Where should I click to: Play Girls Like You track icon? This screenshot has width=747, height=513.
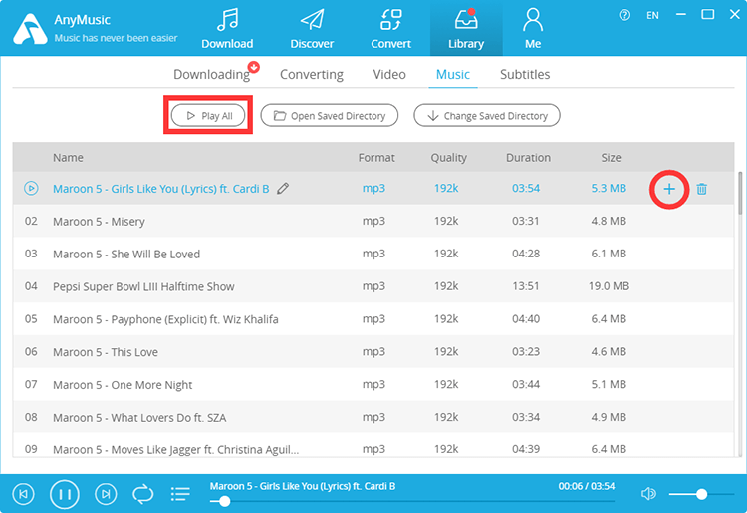[31, 188]
